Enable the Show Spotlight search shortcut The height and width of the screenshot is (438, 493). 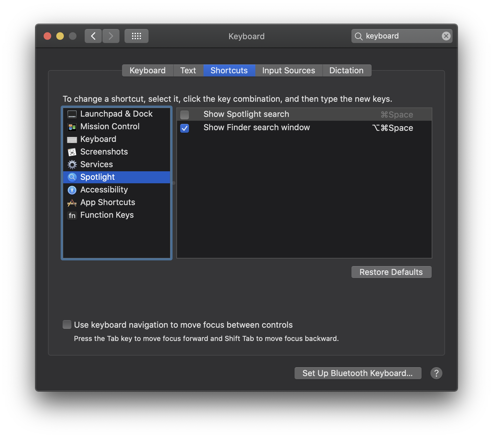pyautogui.click(x=184, y=114)
